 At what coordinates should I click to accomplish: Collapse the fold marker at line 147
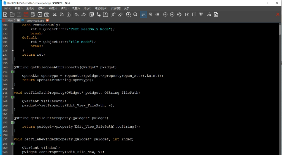(12, 97)
